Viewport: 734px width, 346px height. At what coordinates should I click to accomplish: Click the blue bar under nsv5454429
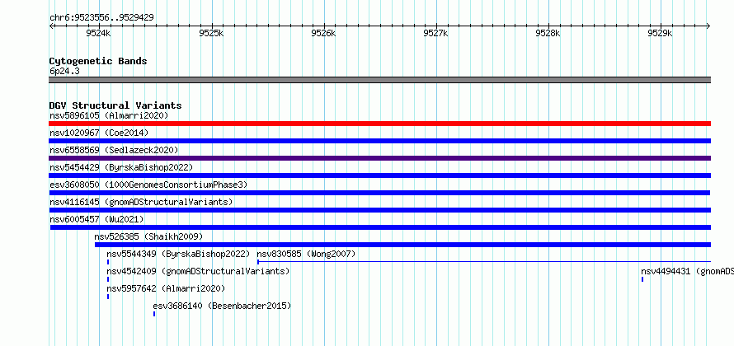point(379,175)
